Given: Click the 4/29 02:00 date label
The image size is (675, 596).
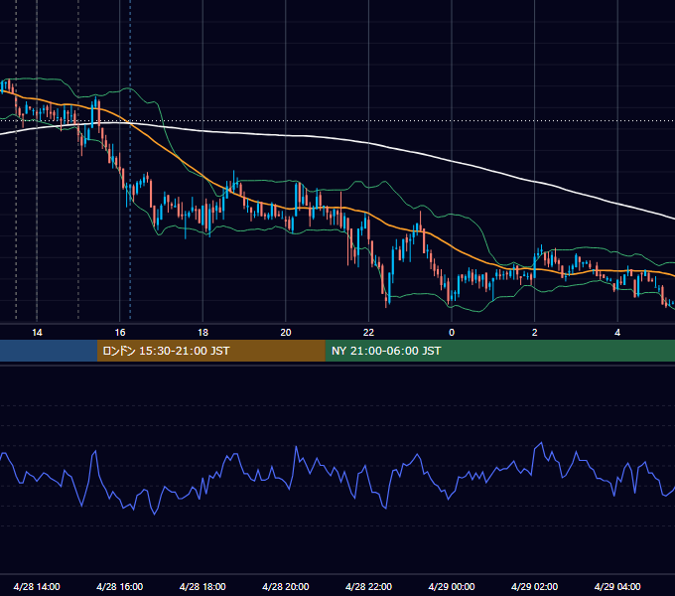Looking at the screenshot, I should [534, 586].
